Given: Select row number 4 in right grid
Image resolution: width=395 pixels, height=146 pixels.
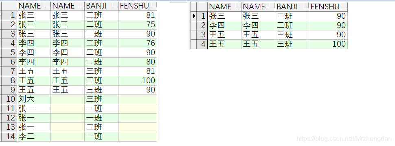Looking at the screenshot, I should [202, 44].
